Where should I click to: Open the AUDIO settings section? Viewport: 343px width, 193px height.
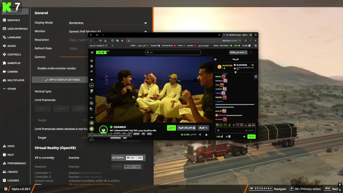(9, 46)
